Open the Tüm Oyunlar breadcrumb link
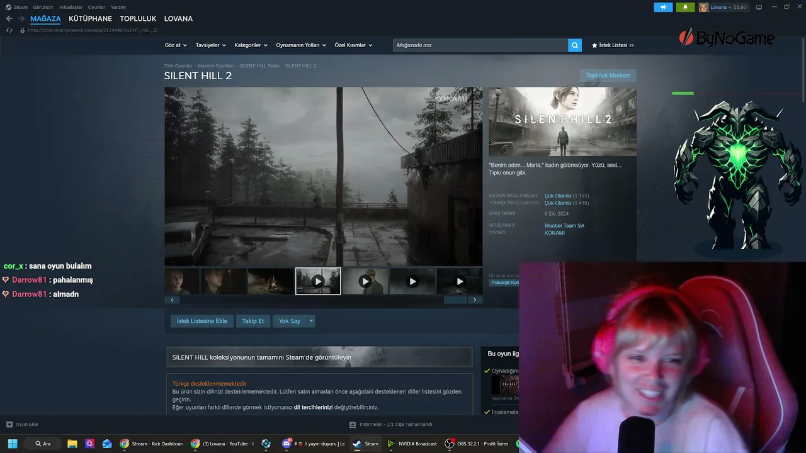 [178, 66]
